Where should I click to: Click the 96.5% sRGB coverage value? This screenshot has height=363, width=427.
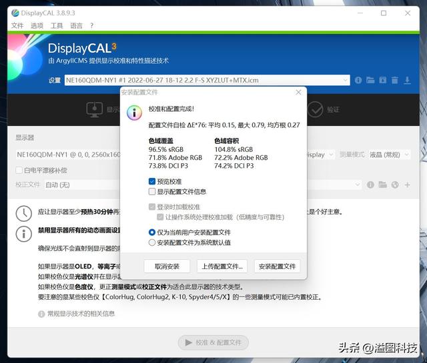point(166,150)
